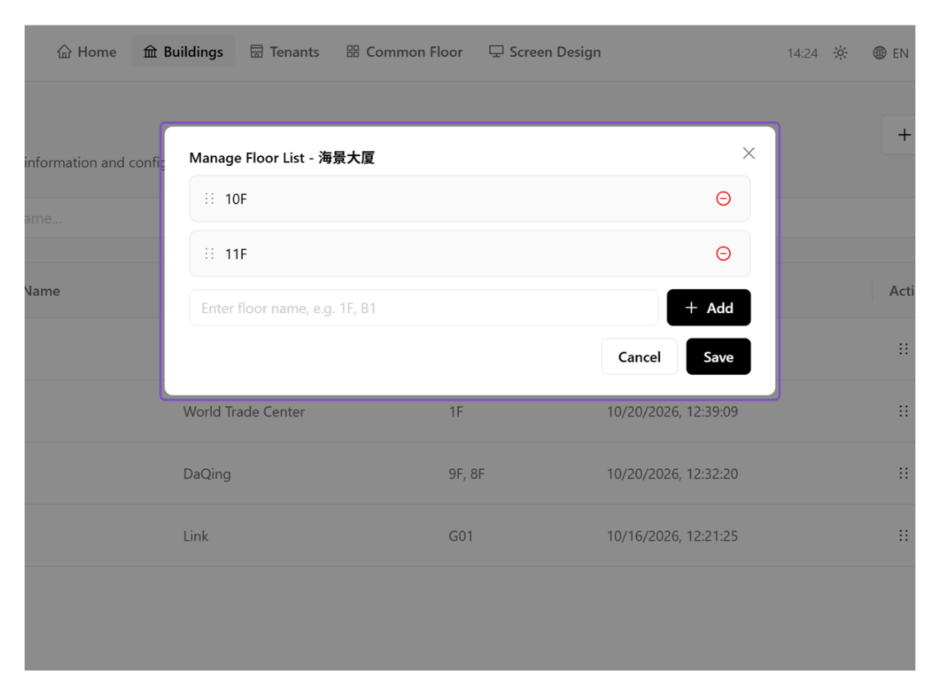This screenshot has width=940, height=696.
Task: Cancel the floor list changes
Action: pos(639,357)
